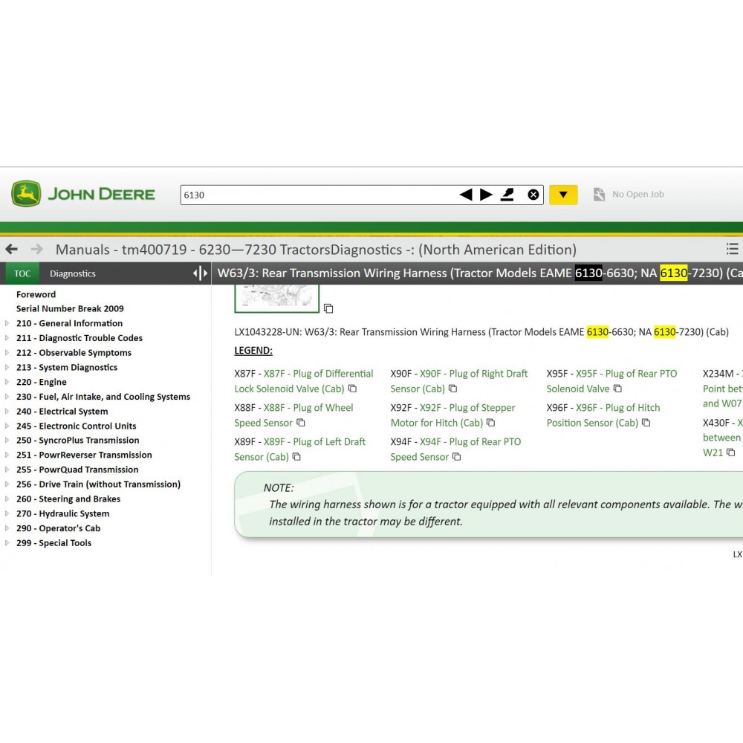Select the highlight marker icon in search bar
Viewport: 743px width, 743px height.
508,194
